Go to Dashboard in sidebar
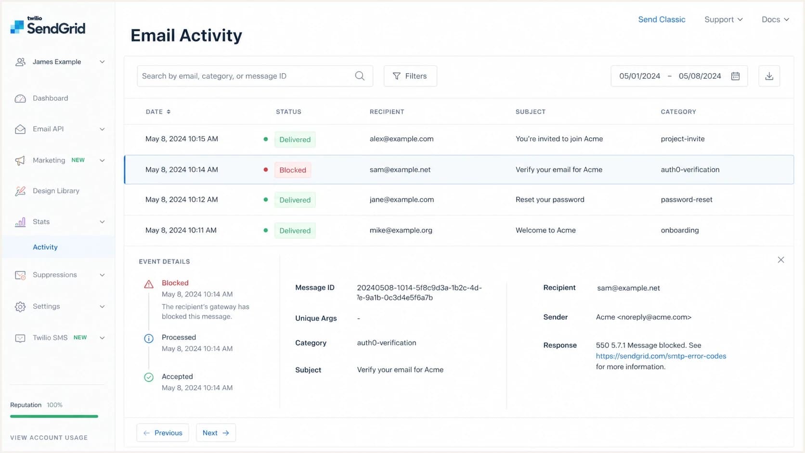The width and height of the screenshot is (805, 453). click(x=50, y=98)
